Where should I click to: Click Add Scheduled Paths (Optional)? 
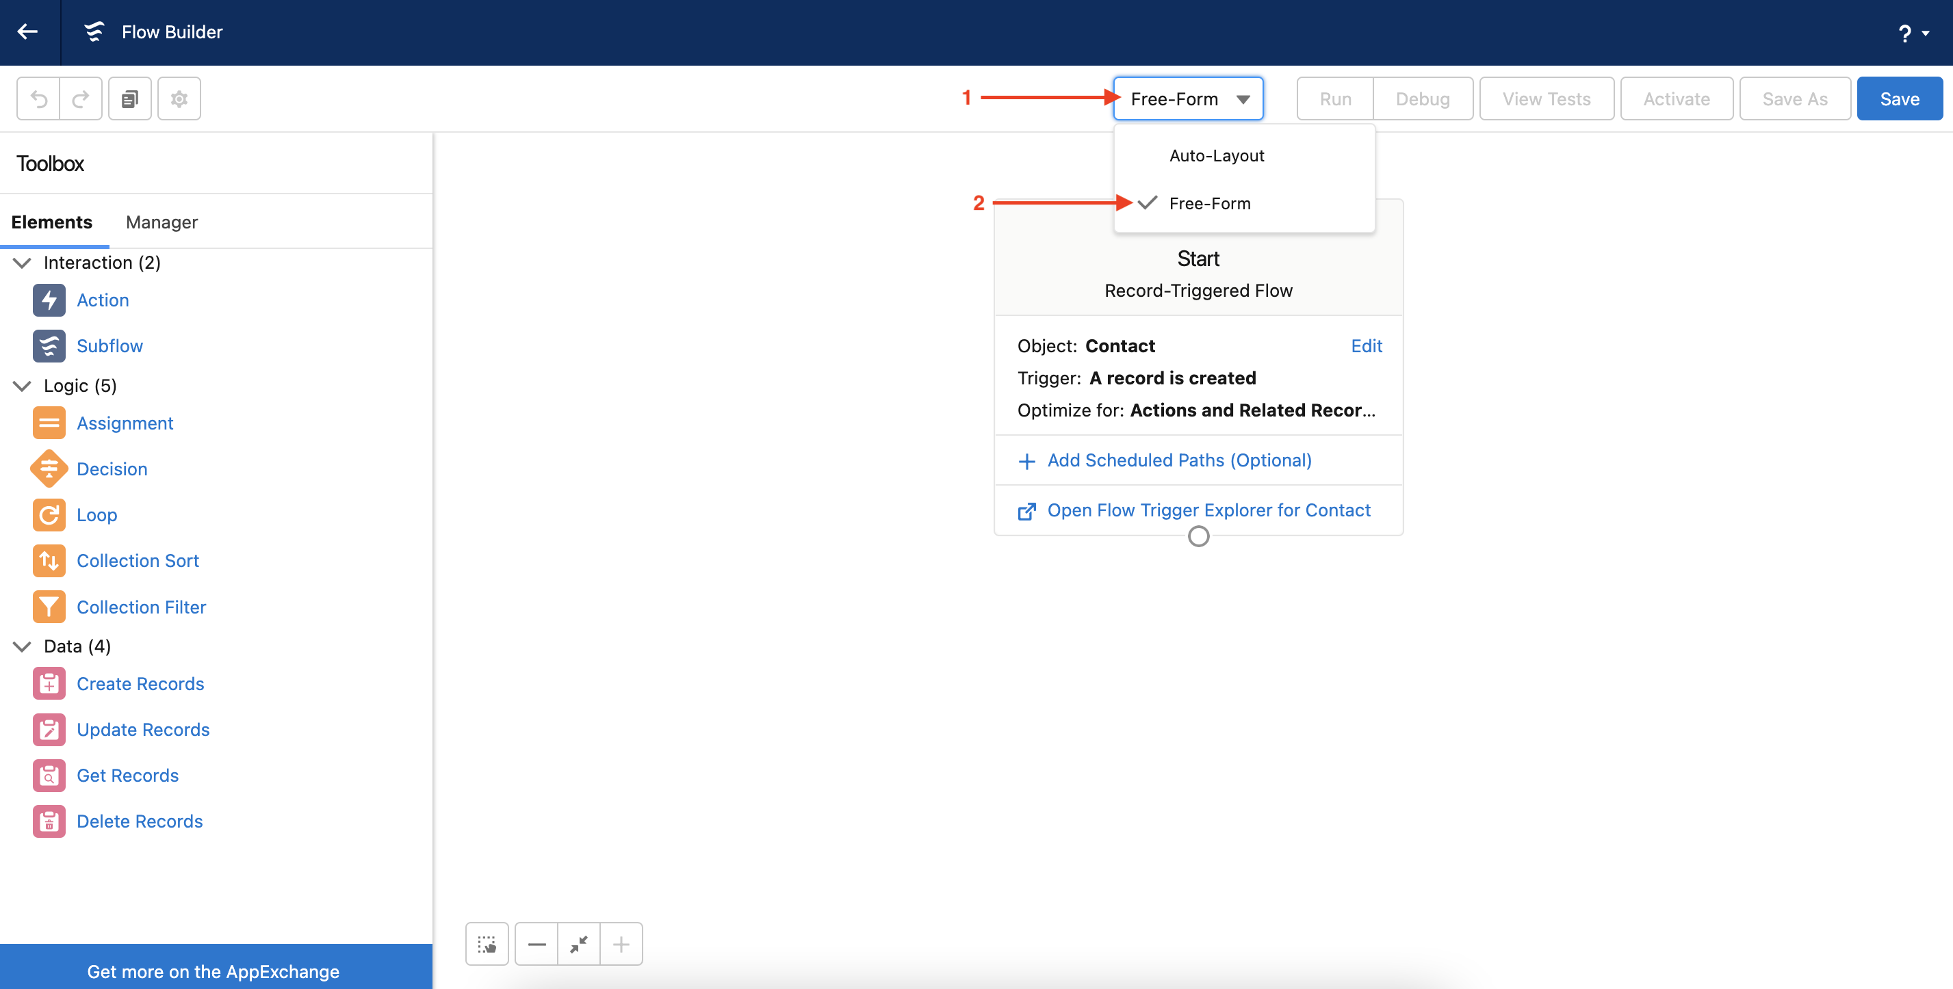[x=1179, y=460]
